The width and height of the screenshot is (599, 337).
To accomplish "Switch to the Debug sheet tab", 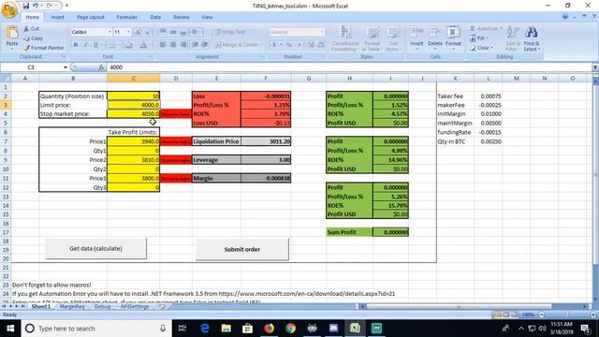I will [102, 306].
